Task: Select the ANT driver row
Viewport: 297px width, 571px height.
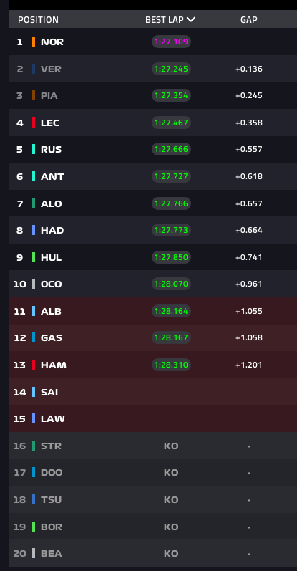Action: (153, 177)
